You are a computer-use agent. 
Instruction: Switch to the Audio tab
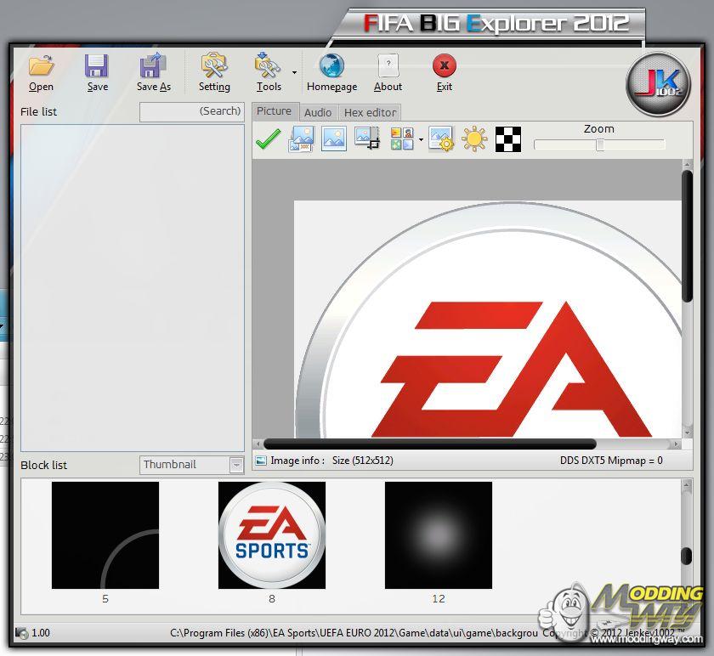(318, 112)
